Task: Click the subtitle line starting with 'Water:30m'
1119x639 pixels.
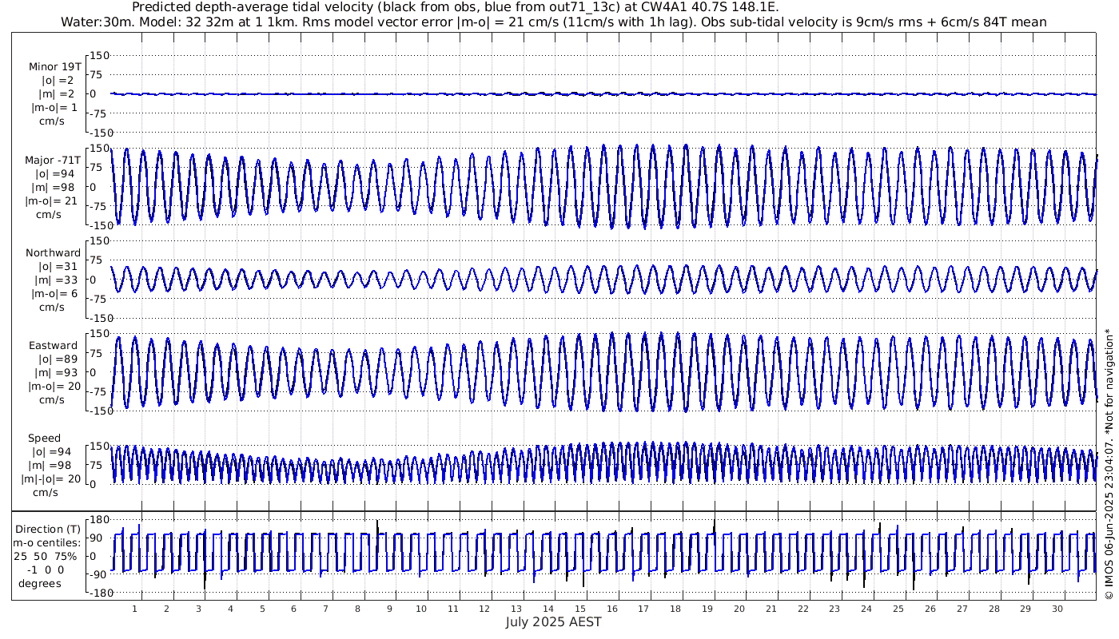Action: (553, 22)
